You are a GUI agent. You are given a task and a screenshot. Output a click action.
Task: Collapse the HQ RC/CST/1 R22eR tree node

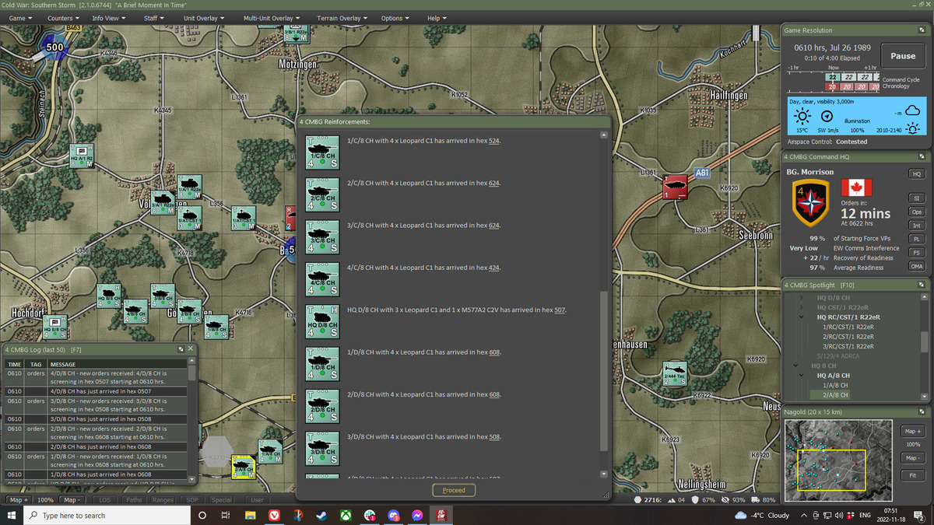[x=802, y=317]
